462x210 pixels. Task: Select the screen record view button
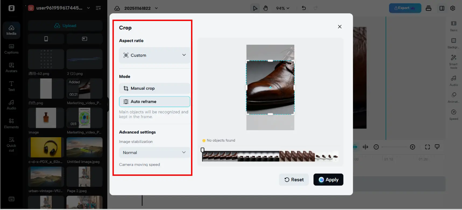point(84,39)
